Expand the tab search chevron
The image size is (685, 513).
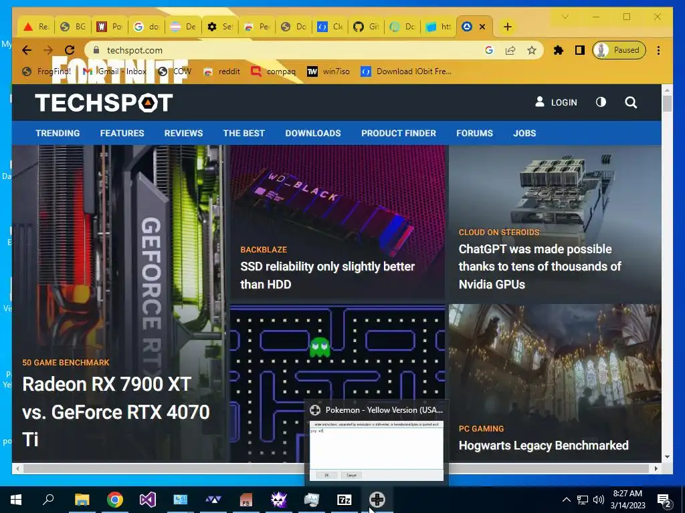coord(565,17)
